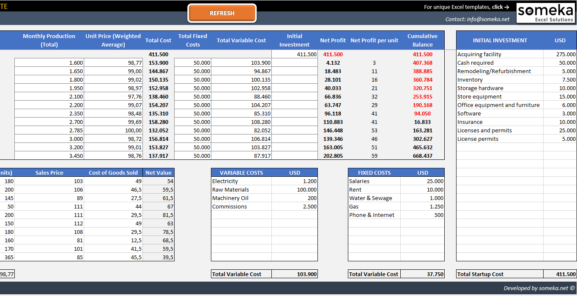Image resolution: width=577 pixels, height=296 pixels.
Task: Click the License permits value 5.000
Action: (560, 139)
